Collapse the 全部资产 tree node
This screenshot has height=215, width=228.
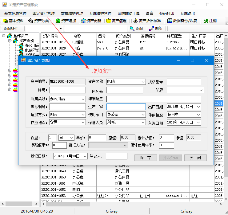tap(4, 36)
